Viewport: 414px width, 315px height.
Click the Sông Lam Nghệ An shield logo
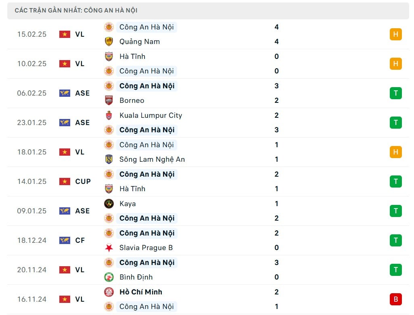109,159
